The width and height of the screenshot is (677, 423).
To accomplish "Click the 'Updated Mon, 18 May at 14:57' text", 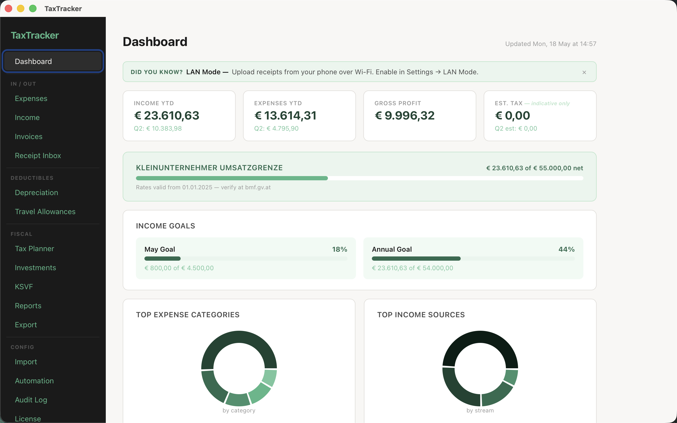I will click(x=551, y=44).
